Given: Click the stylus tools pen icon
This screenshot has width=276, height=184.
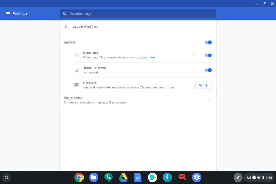Looking at the screenshot, I should point(238,178).
